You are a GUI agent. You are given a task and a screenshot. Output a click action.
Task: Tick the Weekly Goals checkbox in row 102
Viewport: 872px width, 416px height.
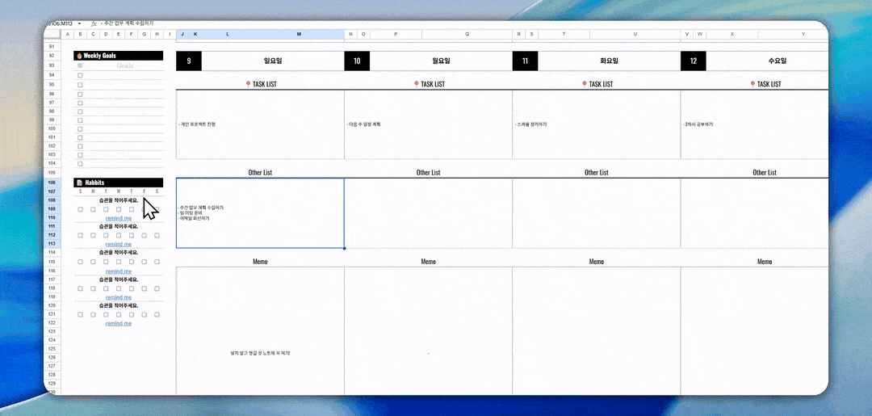[x=80, y=146]
